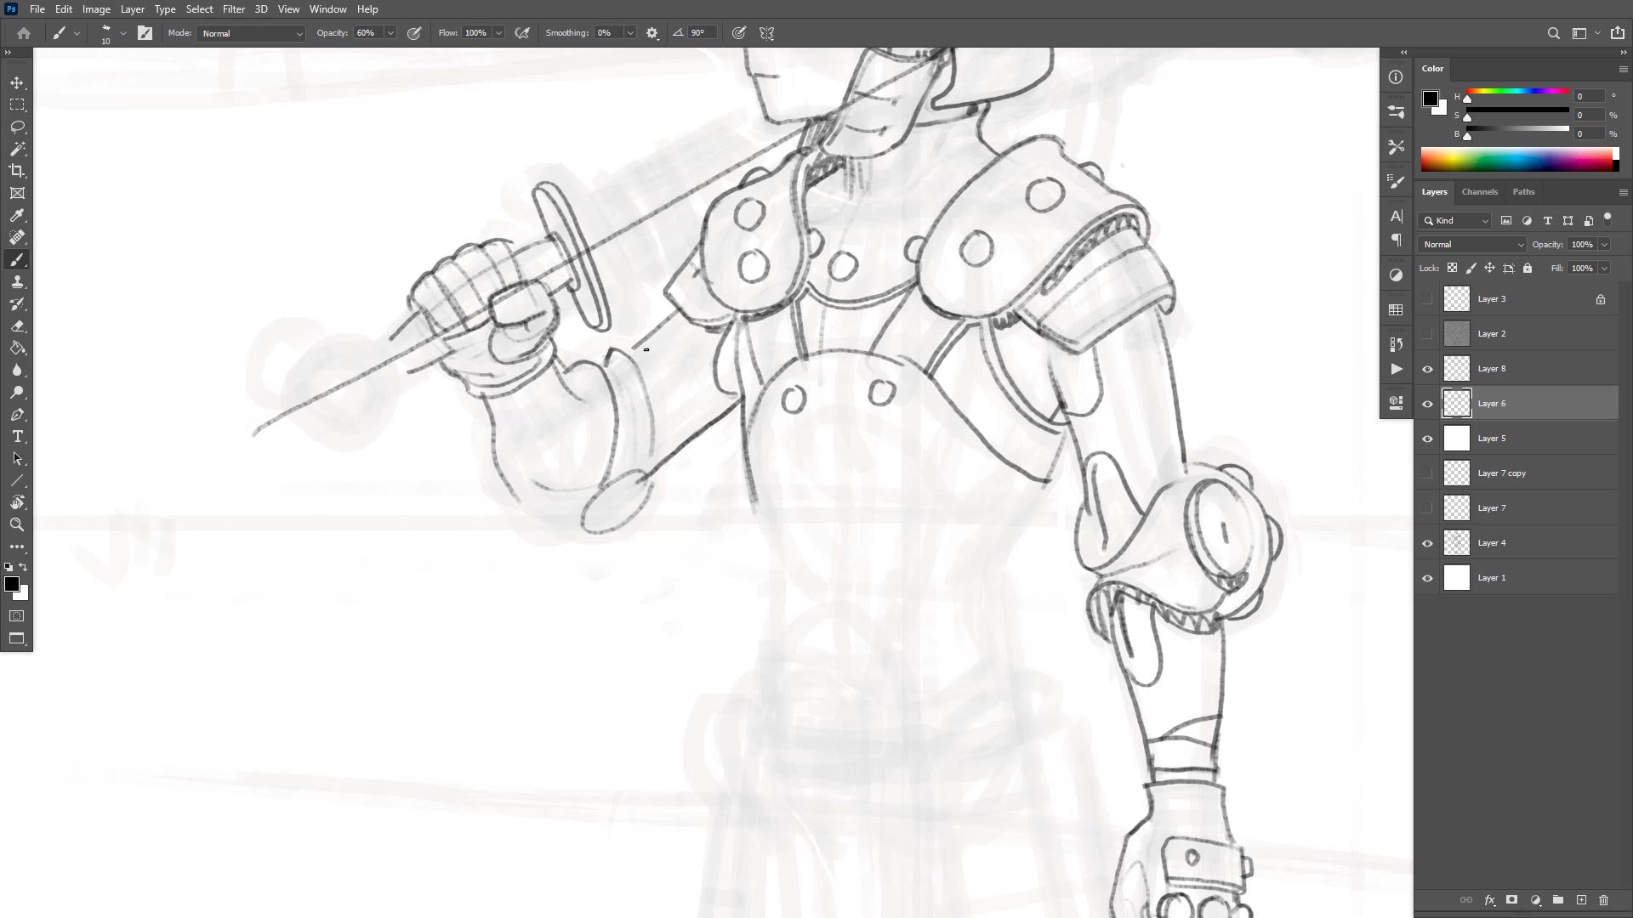Show Layer 2 visibility box

click(1427, 334)
